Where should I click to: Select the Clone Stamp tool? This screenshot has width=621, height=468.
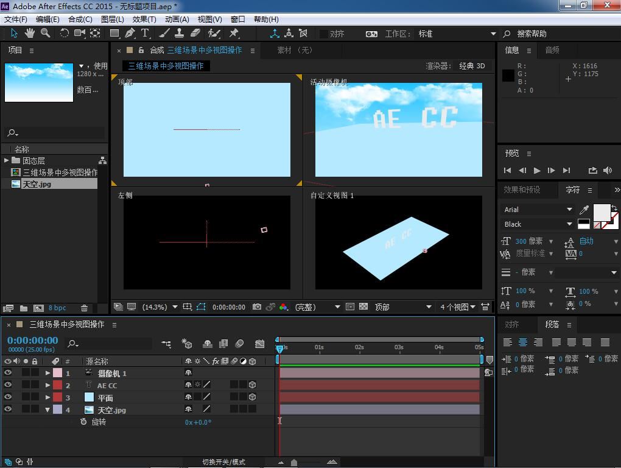coord(179,34)
